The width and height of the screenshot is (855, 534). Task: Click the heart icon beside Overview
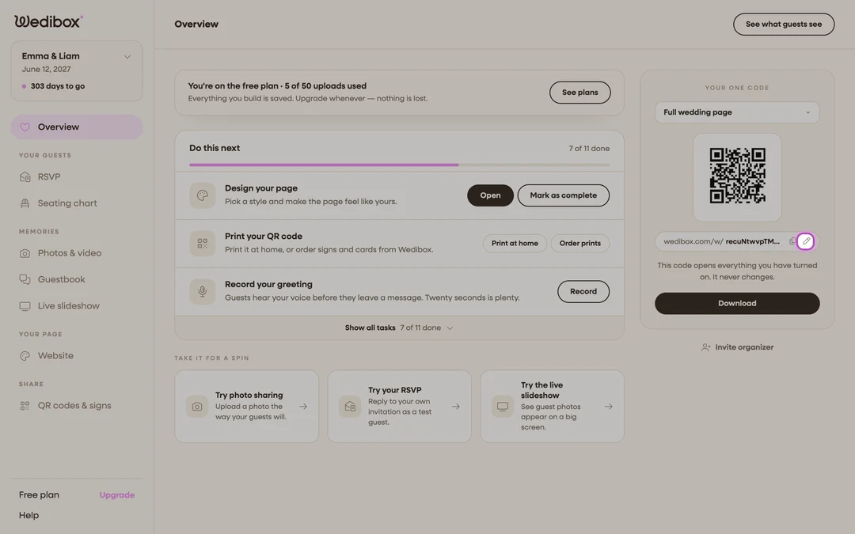click(x=25, y=127)
